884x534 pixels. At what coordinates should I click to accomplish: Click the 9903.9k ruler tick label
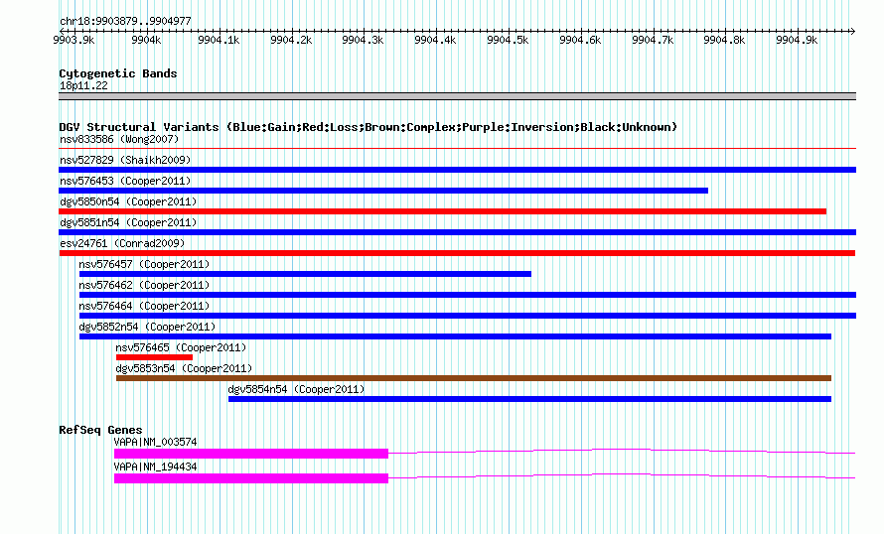point(74,40)
